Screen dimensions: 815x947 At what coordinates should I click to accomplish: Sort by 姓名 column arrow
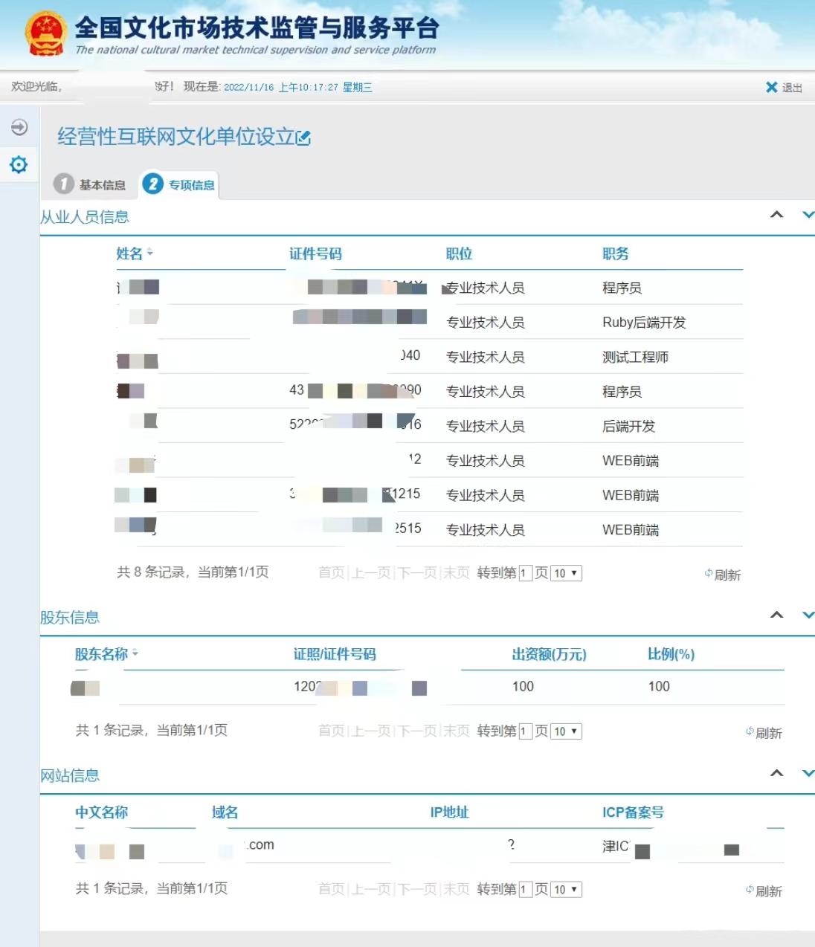pos(150,253)
